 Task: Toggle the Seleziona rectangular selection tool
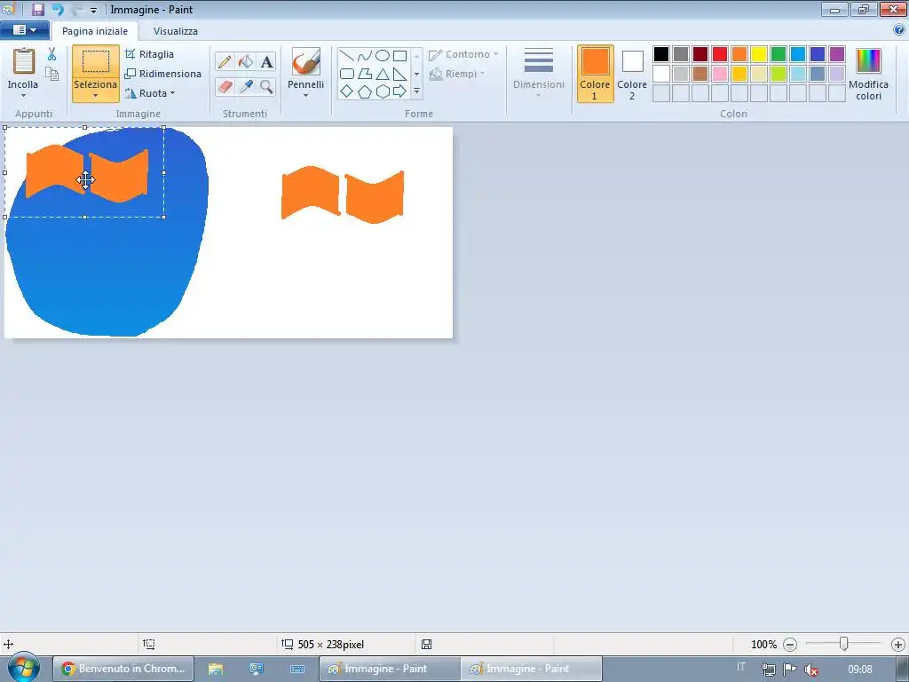[96, 61]
